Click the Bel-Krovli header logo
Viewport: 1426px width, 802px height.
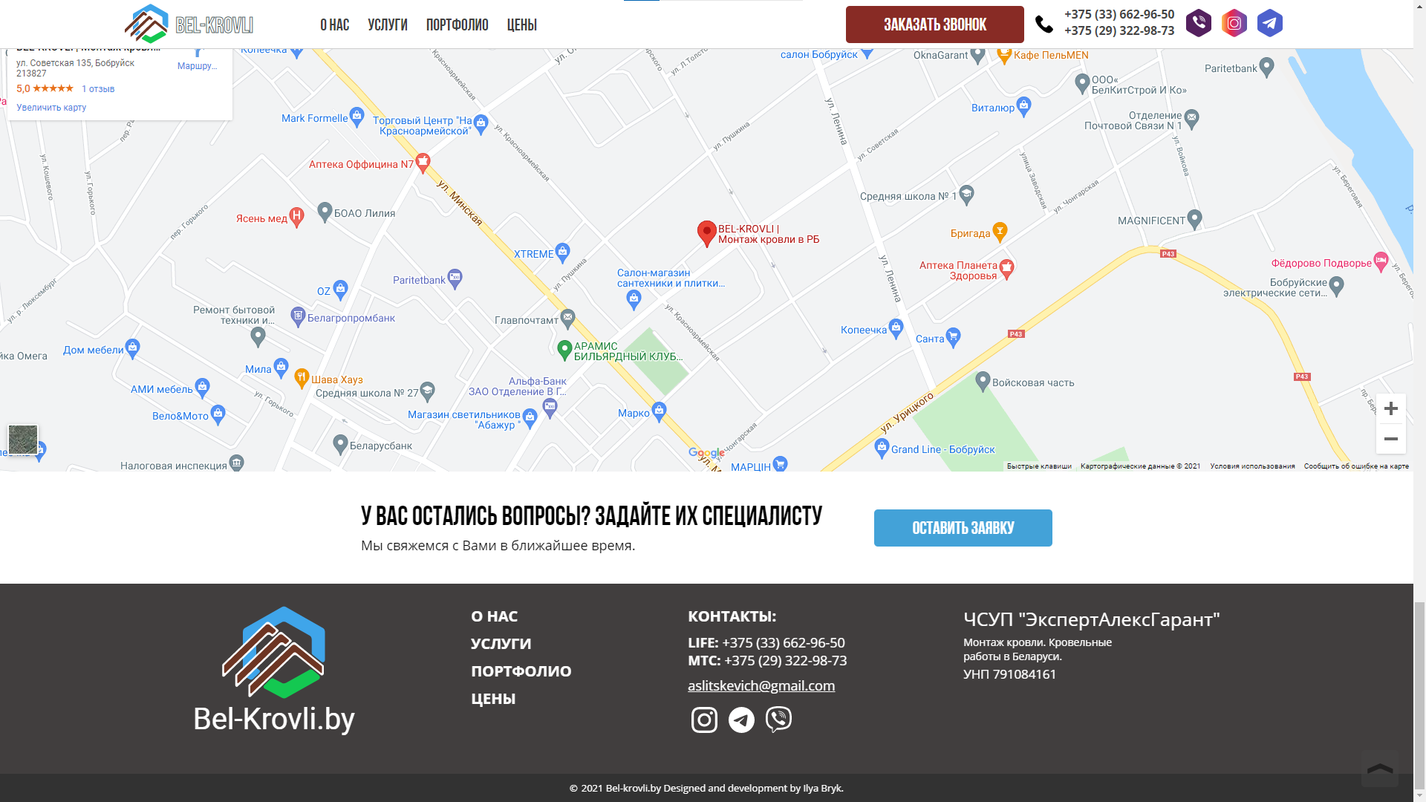tap(189, 24)
